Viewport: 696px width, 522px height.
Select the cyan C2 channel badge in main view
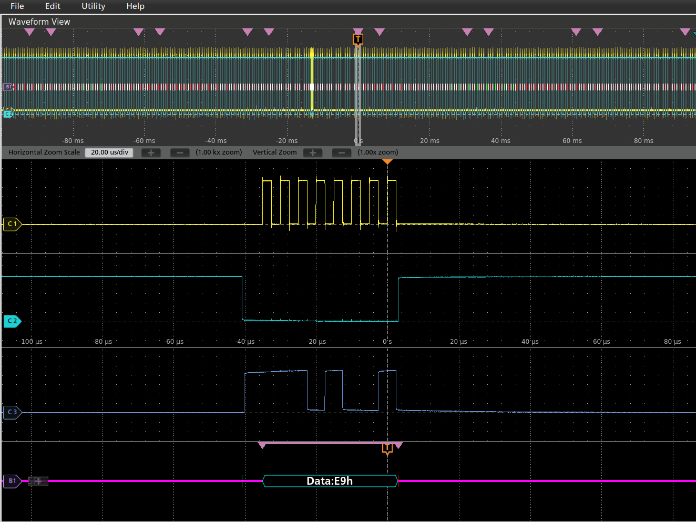pyautogui.click(x=12, y=321)
